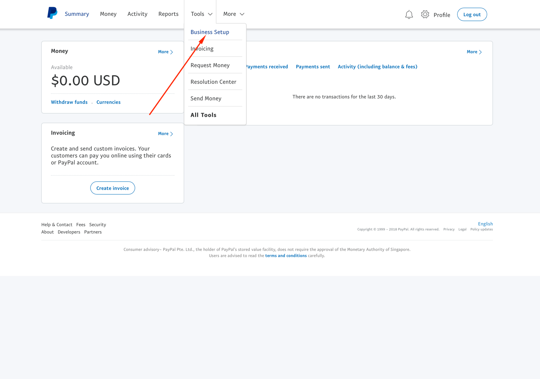Click the no transactions message text
This screenshot has width=540, height=379.
(344, 97)
